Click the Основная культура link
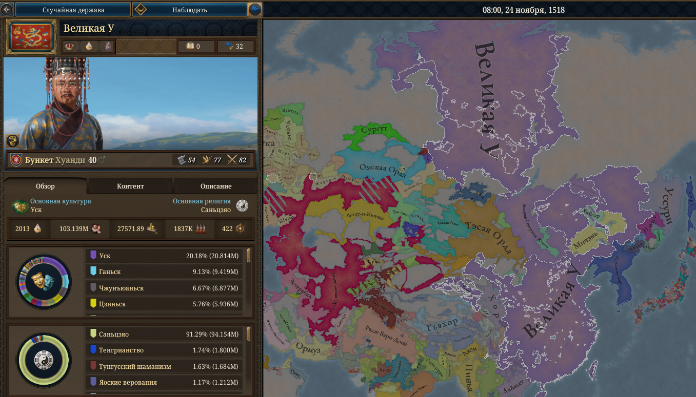This screenshot has width=696, height=397. 61,201
